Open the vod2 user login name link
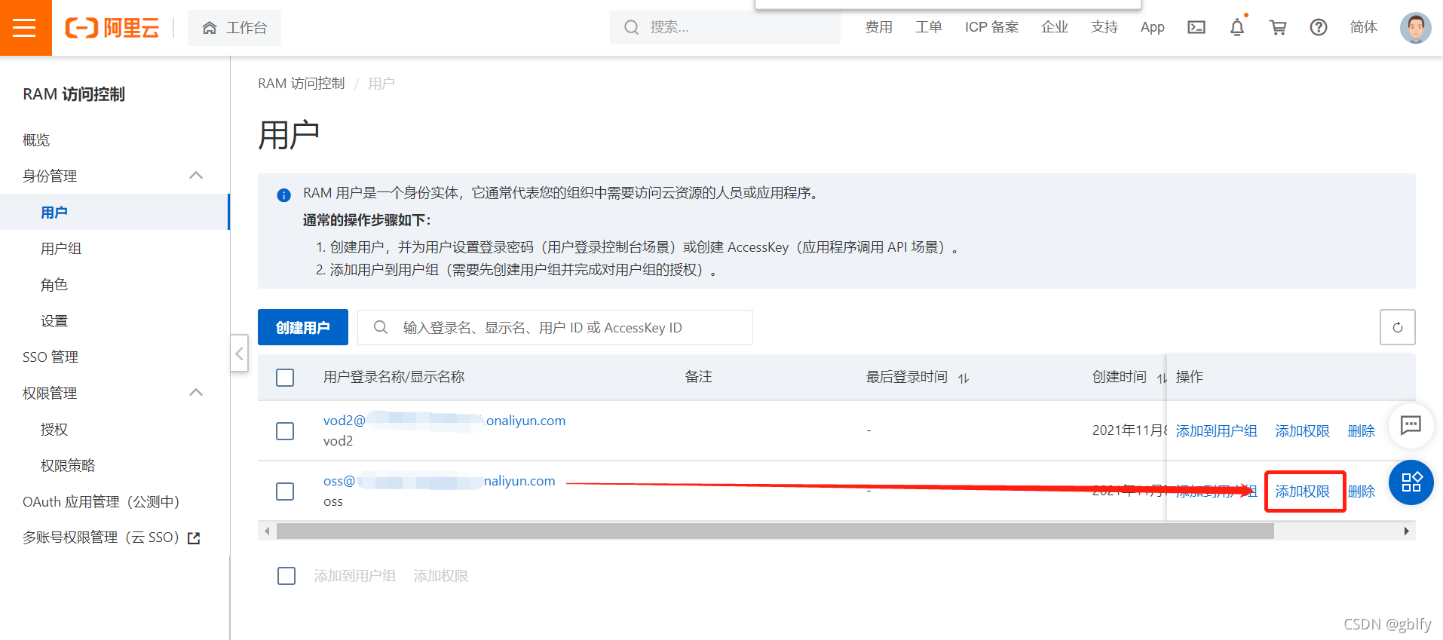 click(x=444, y=421)
